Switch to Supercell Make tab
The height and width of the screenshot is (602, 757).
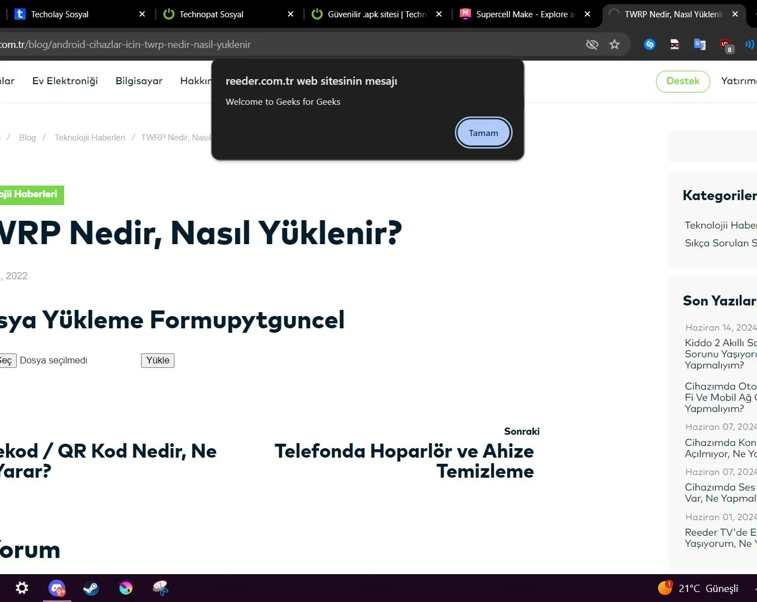pos(525,14)
